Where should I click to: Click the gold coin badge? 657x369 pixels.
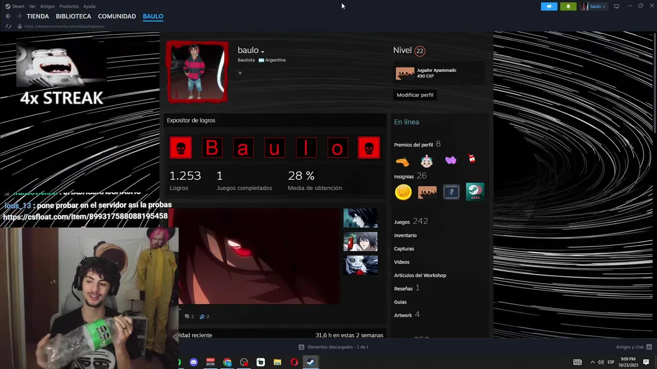point(403,192)
